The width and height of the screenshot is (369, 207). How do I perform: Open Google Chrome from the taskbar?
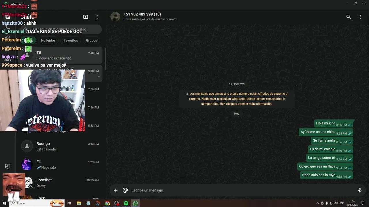(108, 203)
